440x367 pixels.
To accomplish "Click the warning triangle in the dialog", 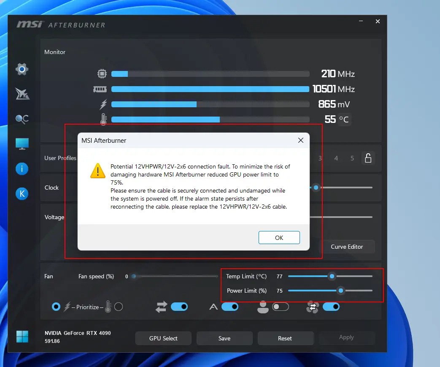I will tap(97, 171).
